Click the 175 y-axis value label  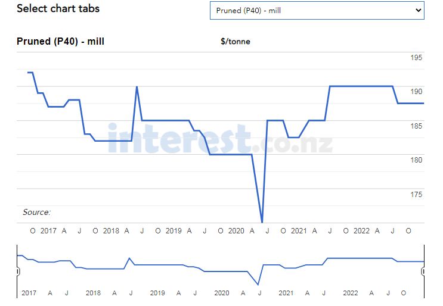(x=416, y=195)
